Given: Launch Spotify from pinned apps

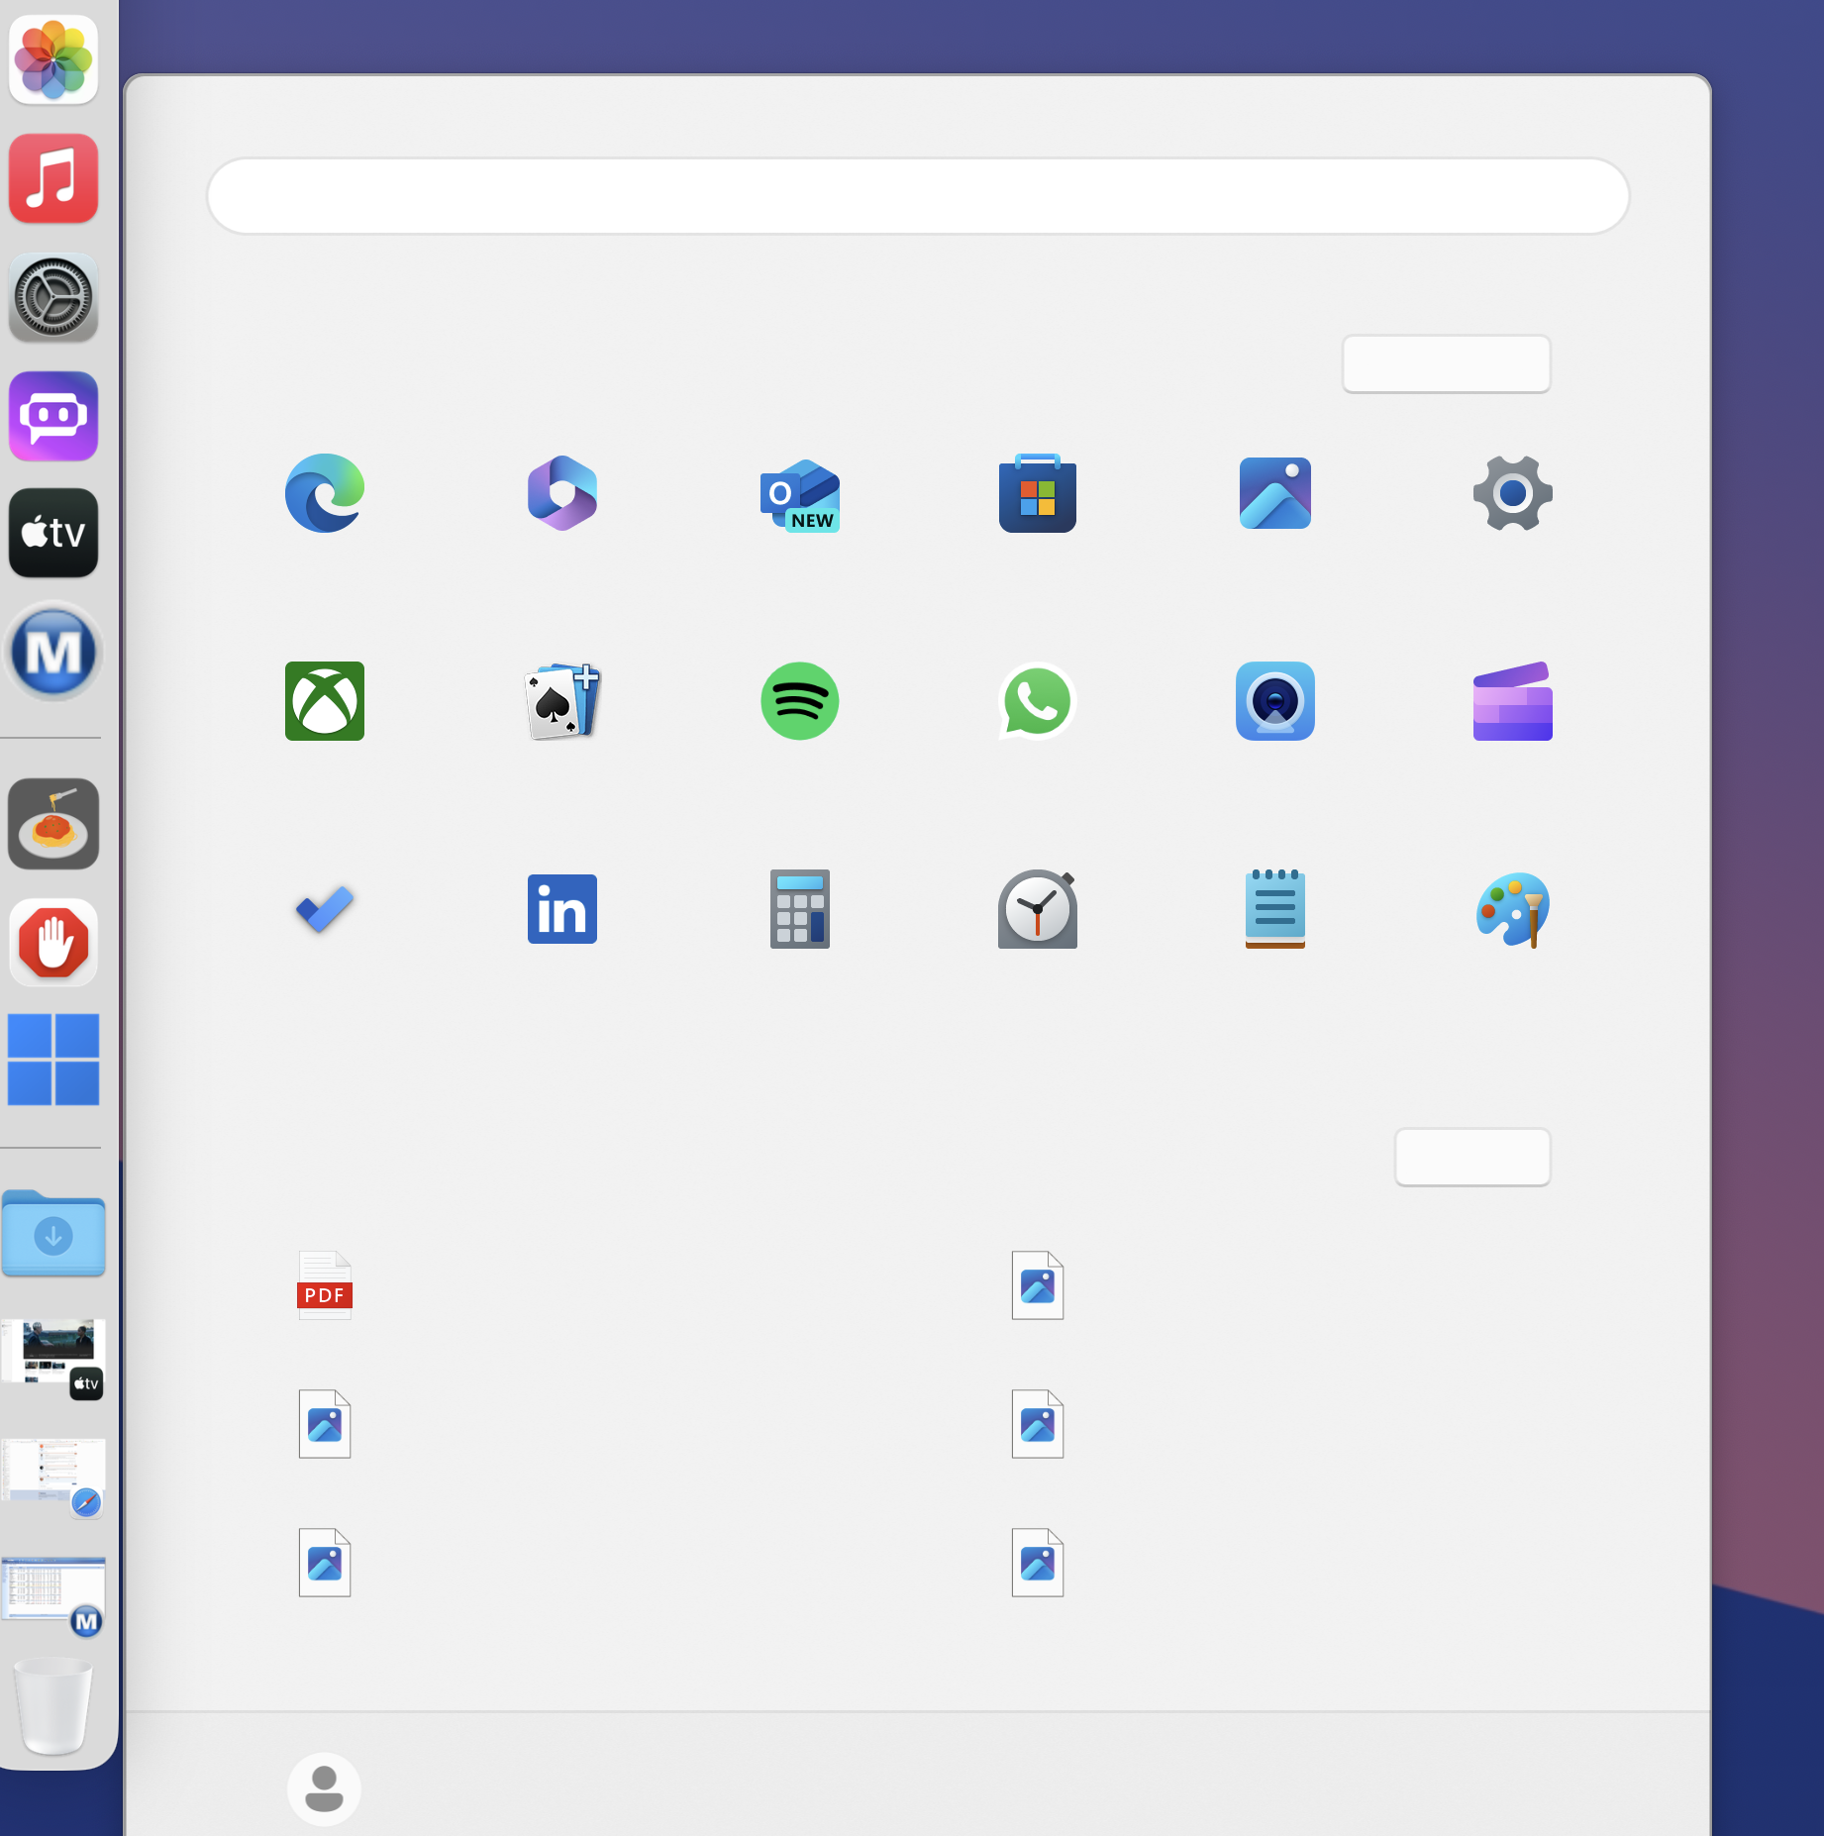Looking at the screenshot, I should (800, 701).
